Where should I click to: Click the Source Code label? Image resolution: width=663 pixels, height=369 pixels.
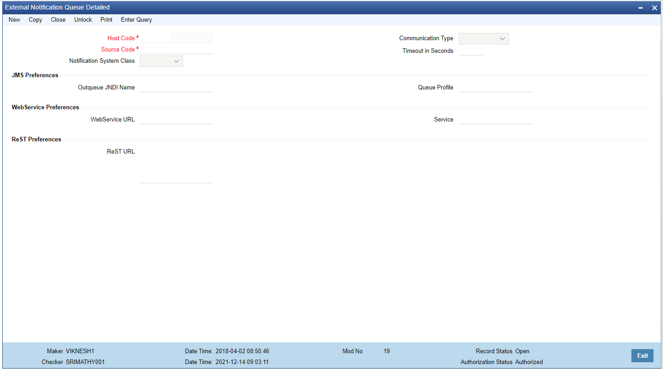(x=118, y=50)
